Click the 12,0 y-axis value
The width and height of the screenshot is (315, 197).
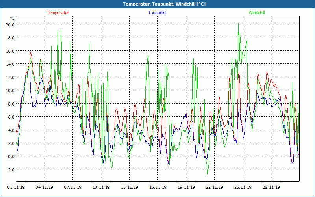[10, 77]
